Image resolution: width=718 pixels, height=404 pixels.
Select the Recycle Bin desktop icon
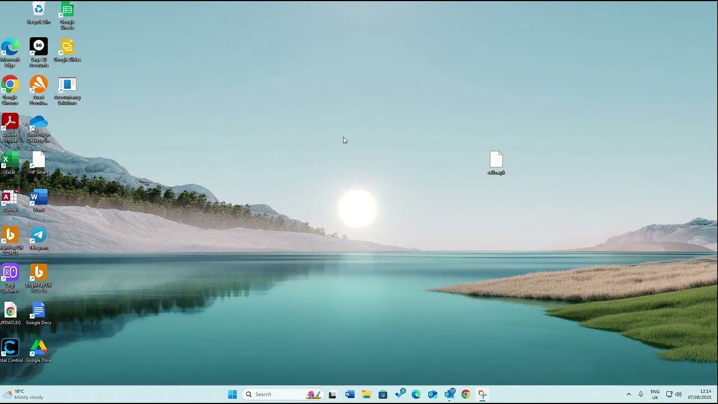point(39,13)
